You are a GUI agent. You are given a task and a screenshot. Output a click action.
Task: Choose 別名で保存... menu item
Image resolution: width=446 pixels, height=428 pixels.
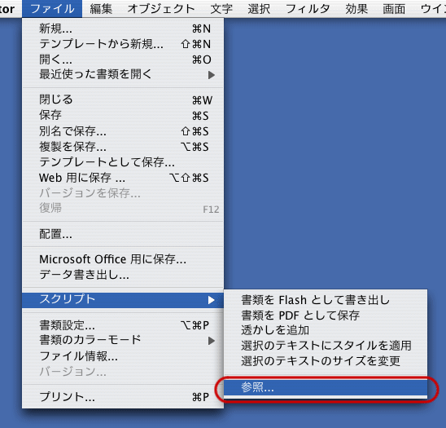123,131
